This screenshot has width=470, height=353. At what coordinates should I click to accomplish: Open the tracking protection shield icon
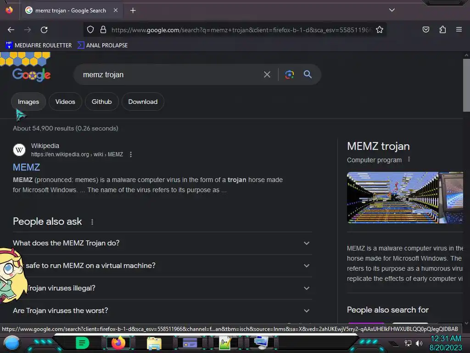(90, 29)
